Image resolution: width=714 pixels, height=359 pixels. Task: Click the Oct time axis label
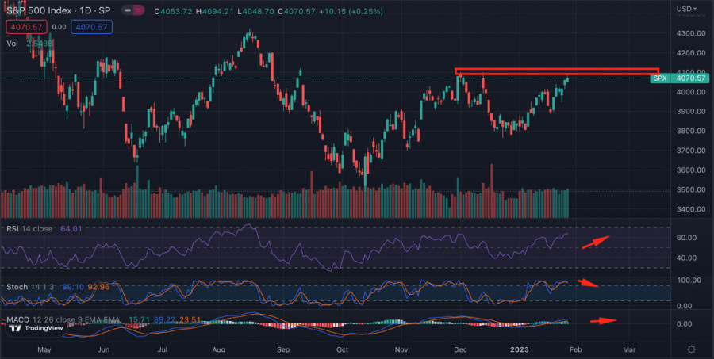(342, 349)
